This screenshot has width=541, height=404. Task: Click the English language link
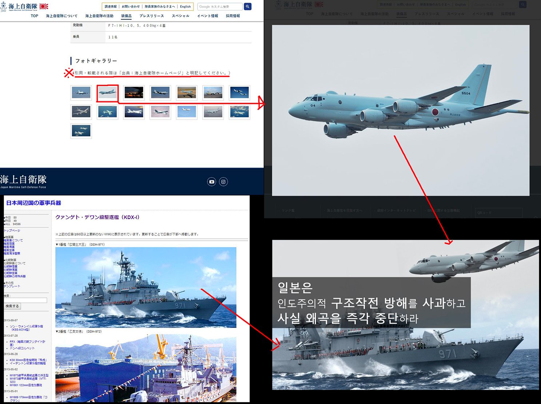(x=185, y=7)
